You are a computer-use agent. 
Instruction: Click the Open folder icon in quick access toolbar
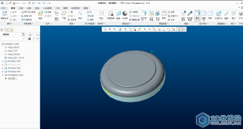click(10, 3)
